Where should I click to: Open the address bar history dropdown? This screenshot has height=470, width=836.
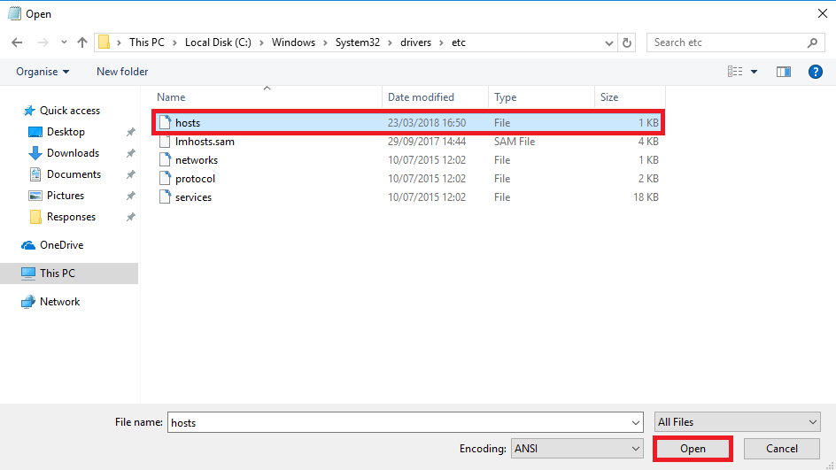click(609, 43)
